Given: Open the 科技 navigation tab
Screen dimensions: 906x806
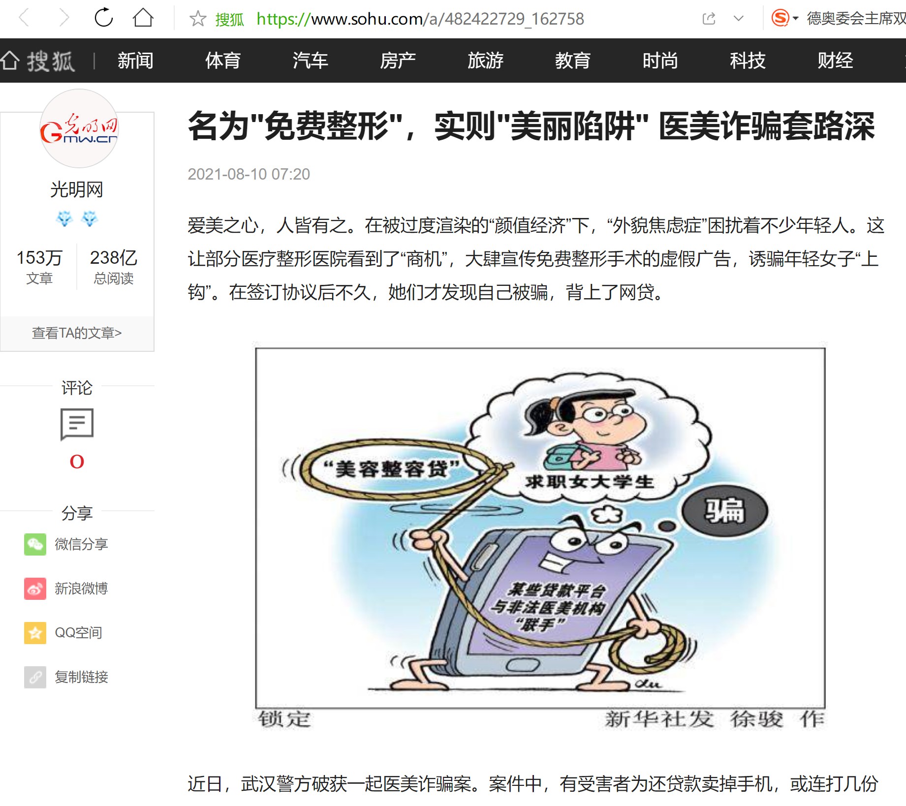Looking at the screenshot, I should 748,61.
